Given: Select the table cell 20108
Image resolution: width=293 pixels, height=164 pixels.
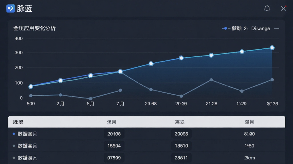Looking at the screenshot, I should [x=114, y=134].
